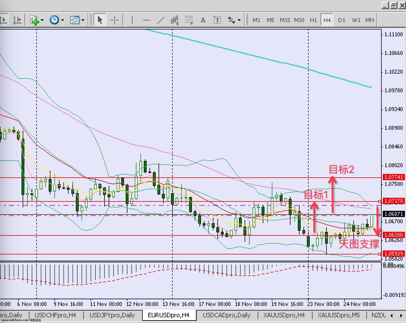Viewport: 406px width, 323px height.
Task: Switch chart to MN timeframe
Action: click(369, 20)
